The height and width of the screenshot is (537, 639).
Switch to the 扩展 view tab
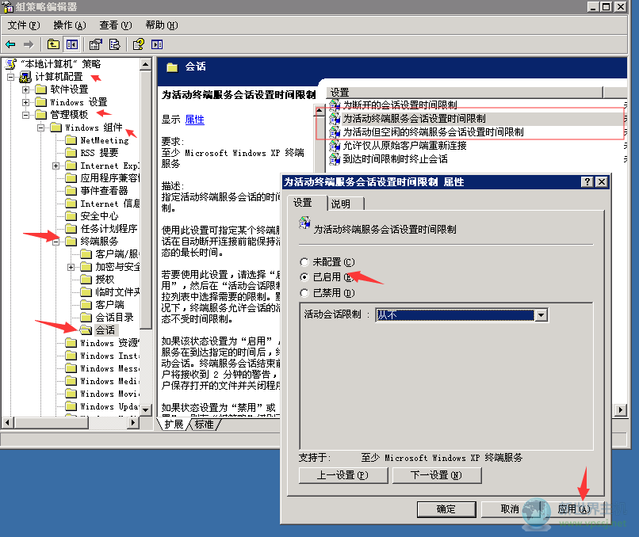click(x=174, y=425)
